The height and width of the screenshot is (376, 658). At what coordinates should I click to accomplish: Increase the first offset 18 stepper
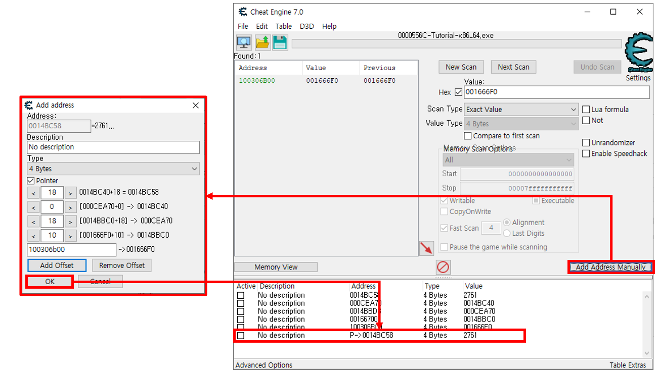tap(70, 193)
